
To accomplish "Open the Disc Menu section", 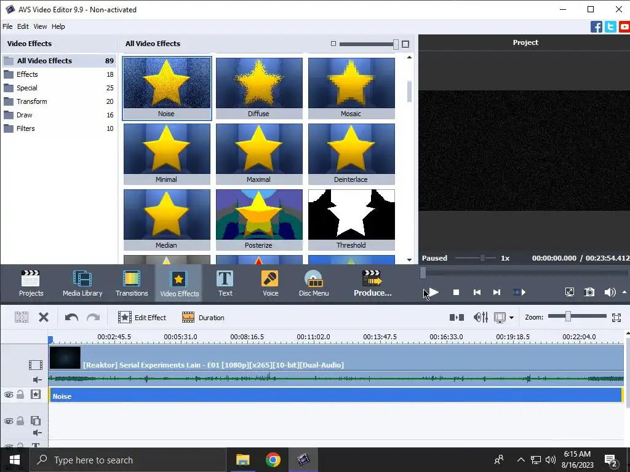I will pos(314,283).
